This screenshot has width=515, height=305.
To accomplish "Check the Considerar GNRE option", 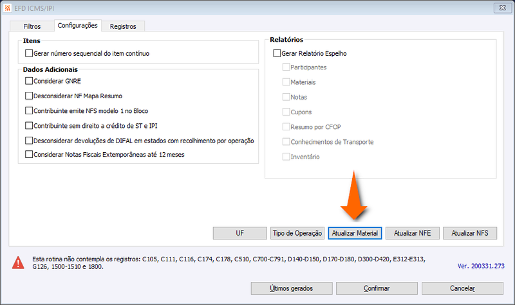I will click(x=29, y=81).
